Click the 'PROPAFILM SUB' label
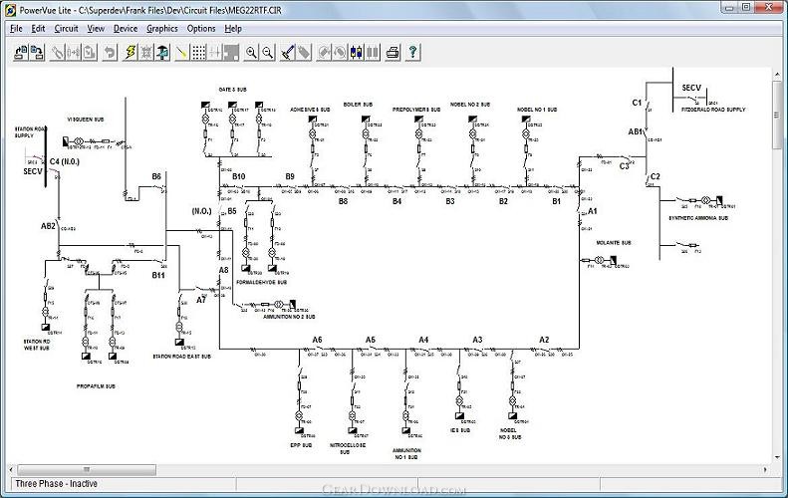The image size is (788, 498). 96,386
